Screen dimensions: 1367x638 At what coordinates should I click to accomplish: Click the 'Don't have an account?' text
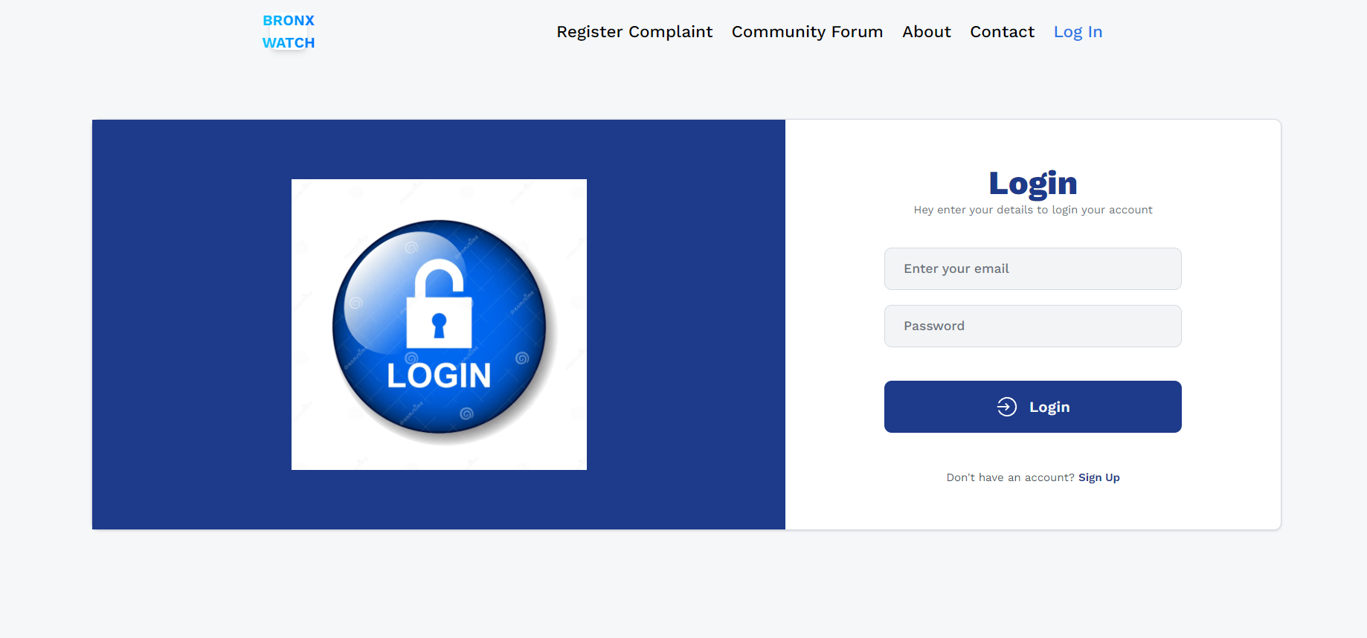pyautogui.click(x=1010, y=477)
